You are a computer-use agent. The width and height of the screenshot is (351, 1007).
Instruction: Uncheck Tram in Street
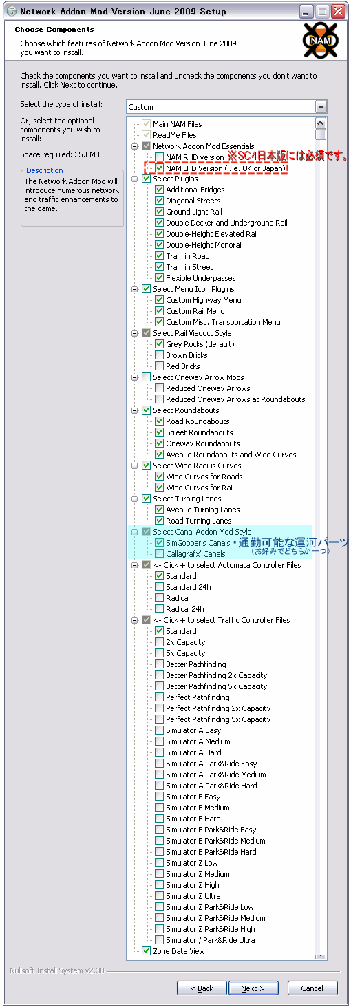[x=160, y=267]
